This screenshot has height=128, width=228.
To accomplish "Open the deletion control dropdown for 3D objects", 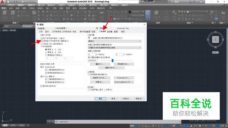I will click(115, 48).
